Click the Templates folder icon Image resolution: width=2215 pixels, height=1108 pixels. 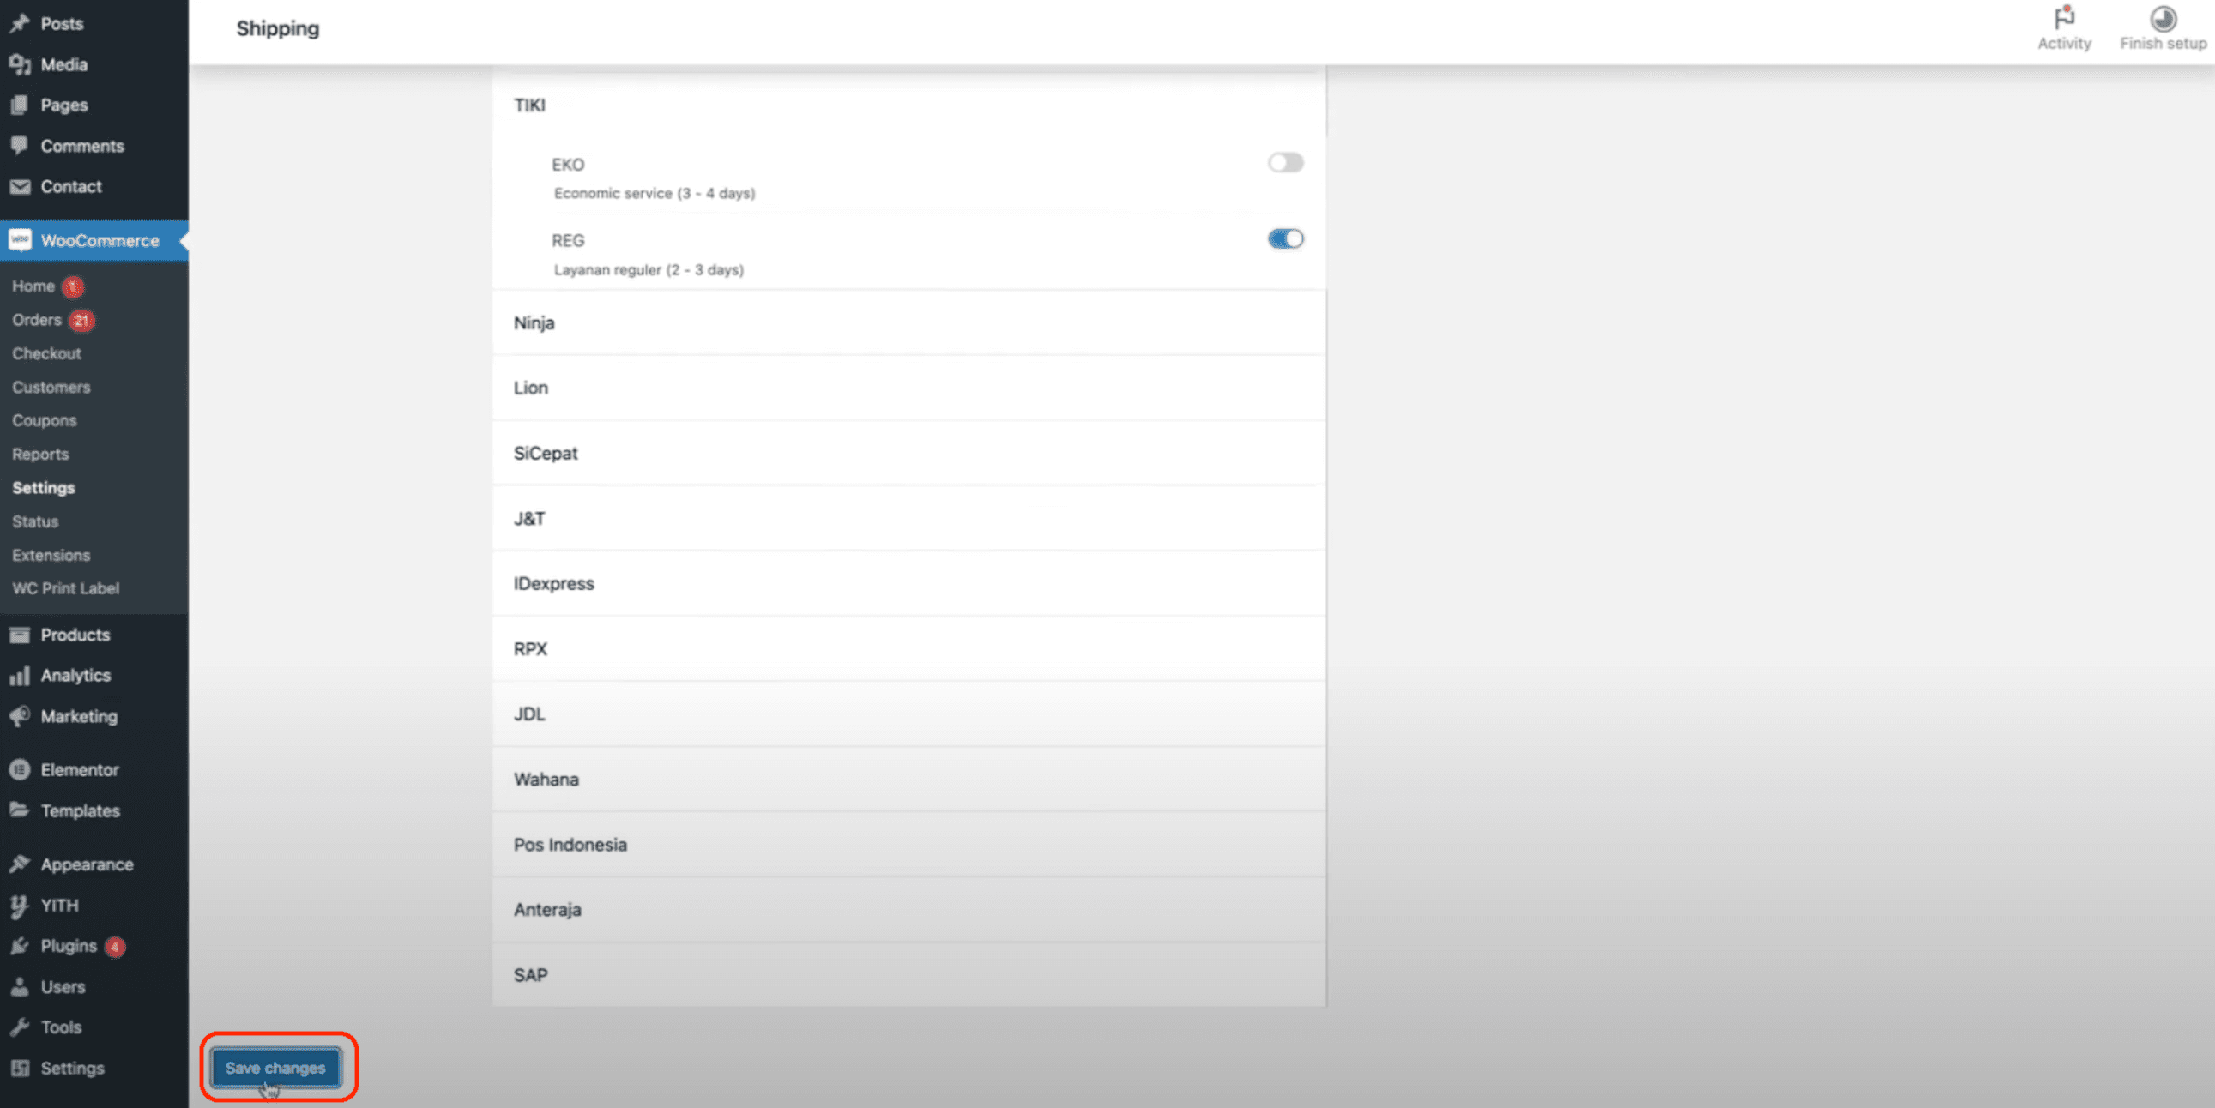pyautogui.click(x=20, y=810)
